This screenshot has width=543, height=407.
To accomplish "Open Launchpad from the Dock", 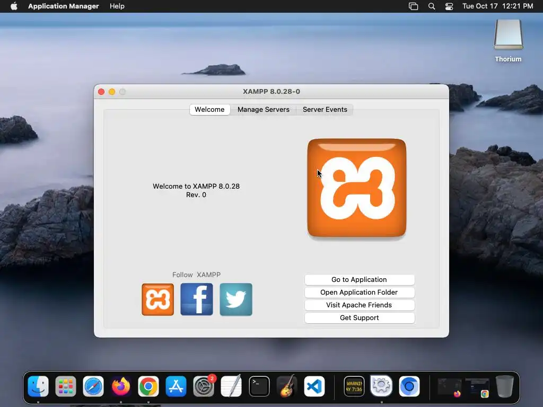I will [66, 386].
